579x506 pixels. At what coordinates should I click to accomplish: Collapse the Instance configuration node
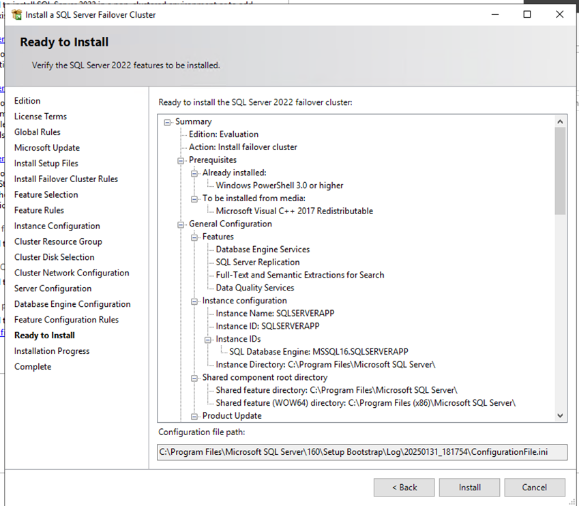click(194, 301)
